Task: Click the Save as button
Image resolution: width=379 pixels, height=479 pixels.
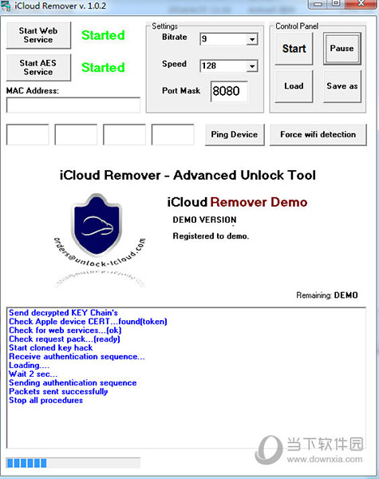Action: coord(342,86)
